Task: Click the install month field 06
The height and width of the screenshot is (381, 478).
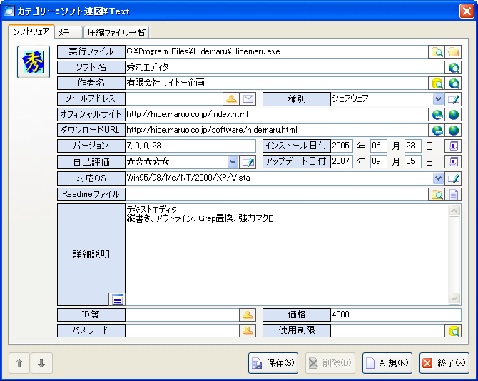Action: 379,146
